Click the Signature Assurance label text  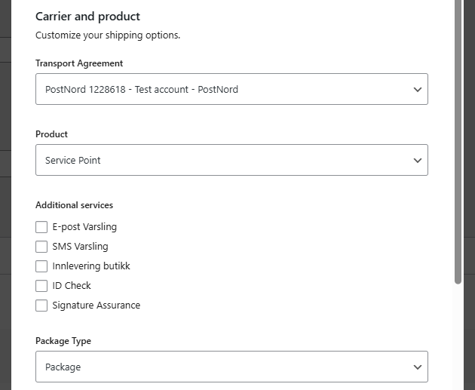96,305
